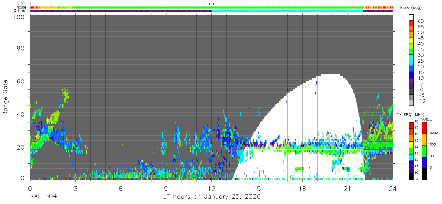
Task: Click the y-axis tick label 20
Action: [21, 147]
